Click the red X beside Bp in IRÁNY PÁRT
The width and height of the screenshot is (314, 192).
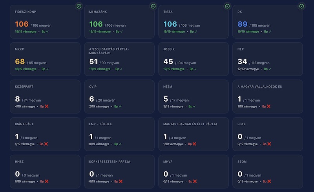[46, 144]
